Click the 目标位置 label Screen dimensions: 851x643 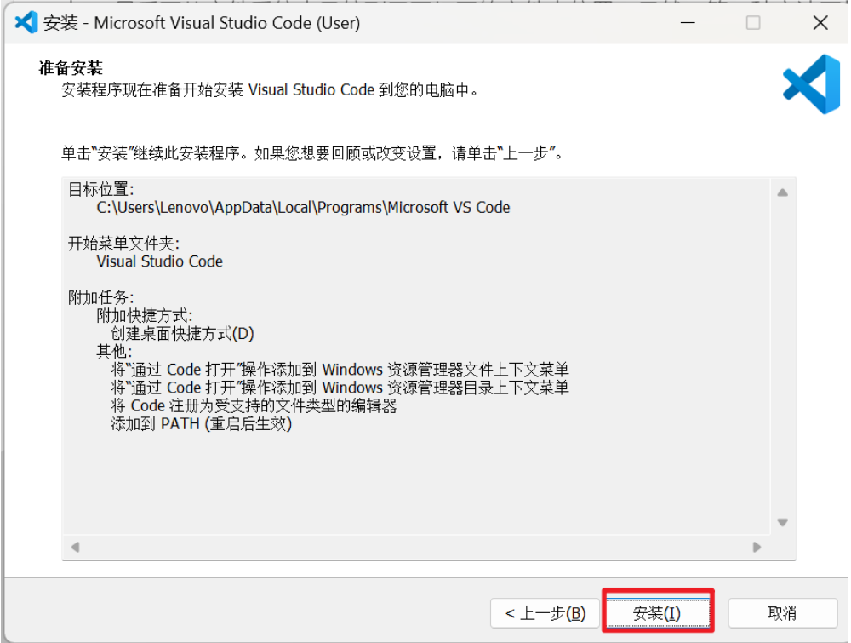point(101,190)
